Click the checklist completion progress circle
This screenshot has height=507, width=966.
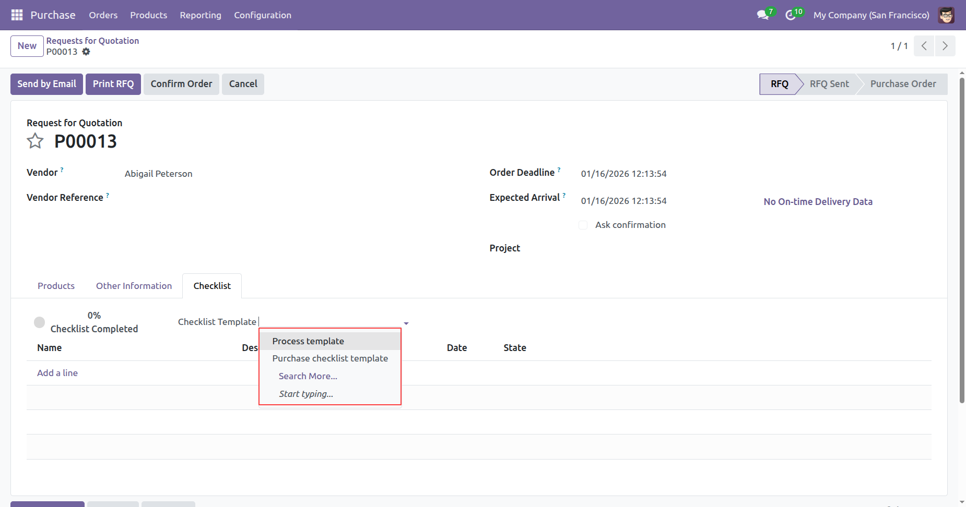39,322
